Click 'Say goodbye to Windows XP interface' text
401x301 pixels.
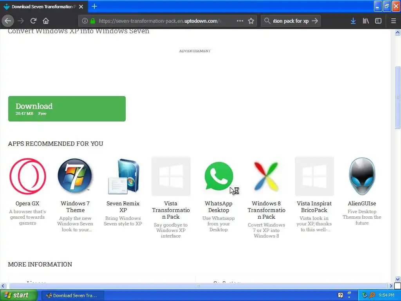pyautogui.click(x=171, y=230)
